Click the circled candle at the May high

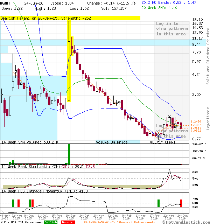[169, 116]
